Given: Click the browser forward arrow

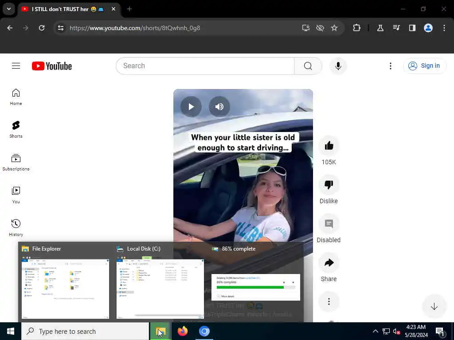Looking at the screenshot, I should (x=25, y=28).
